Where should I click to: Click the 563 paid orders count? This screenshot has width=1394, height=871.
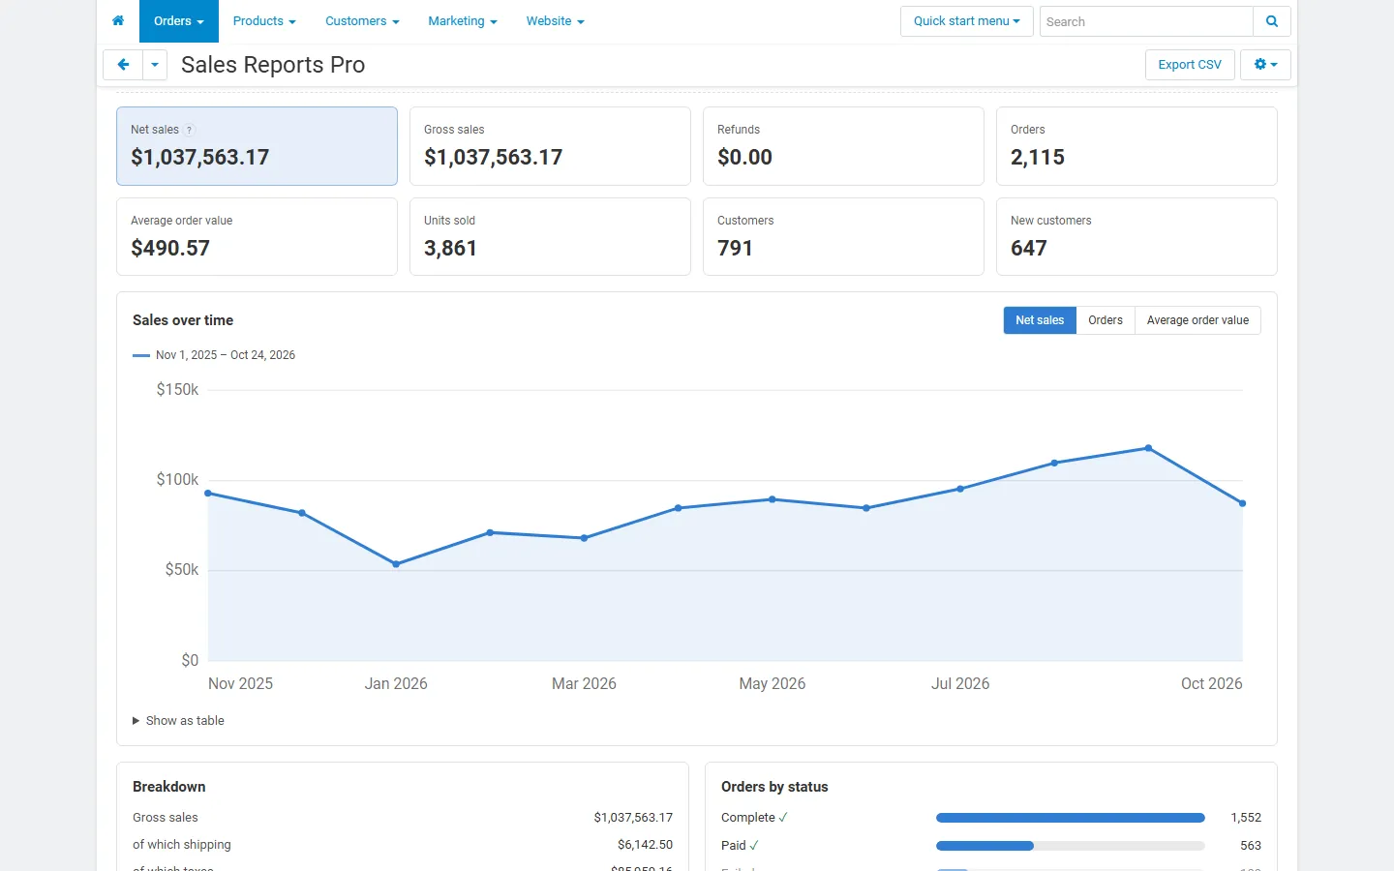click(1251, 846)
